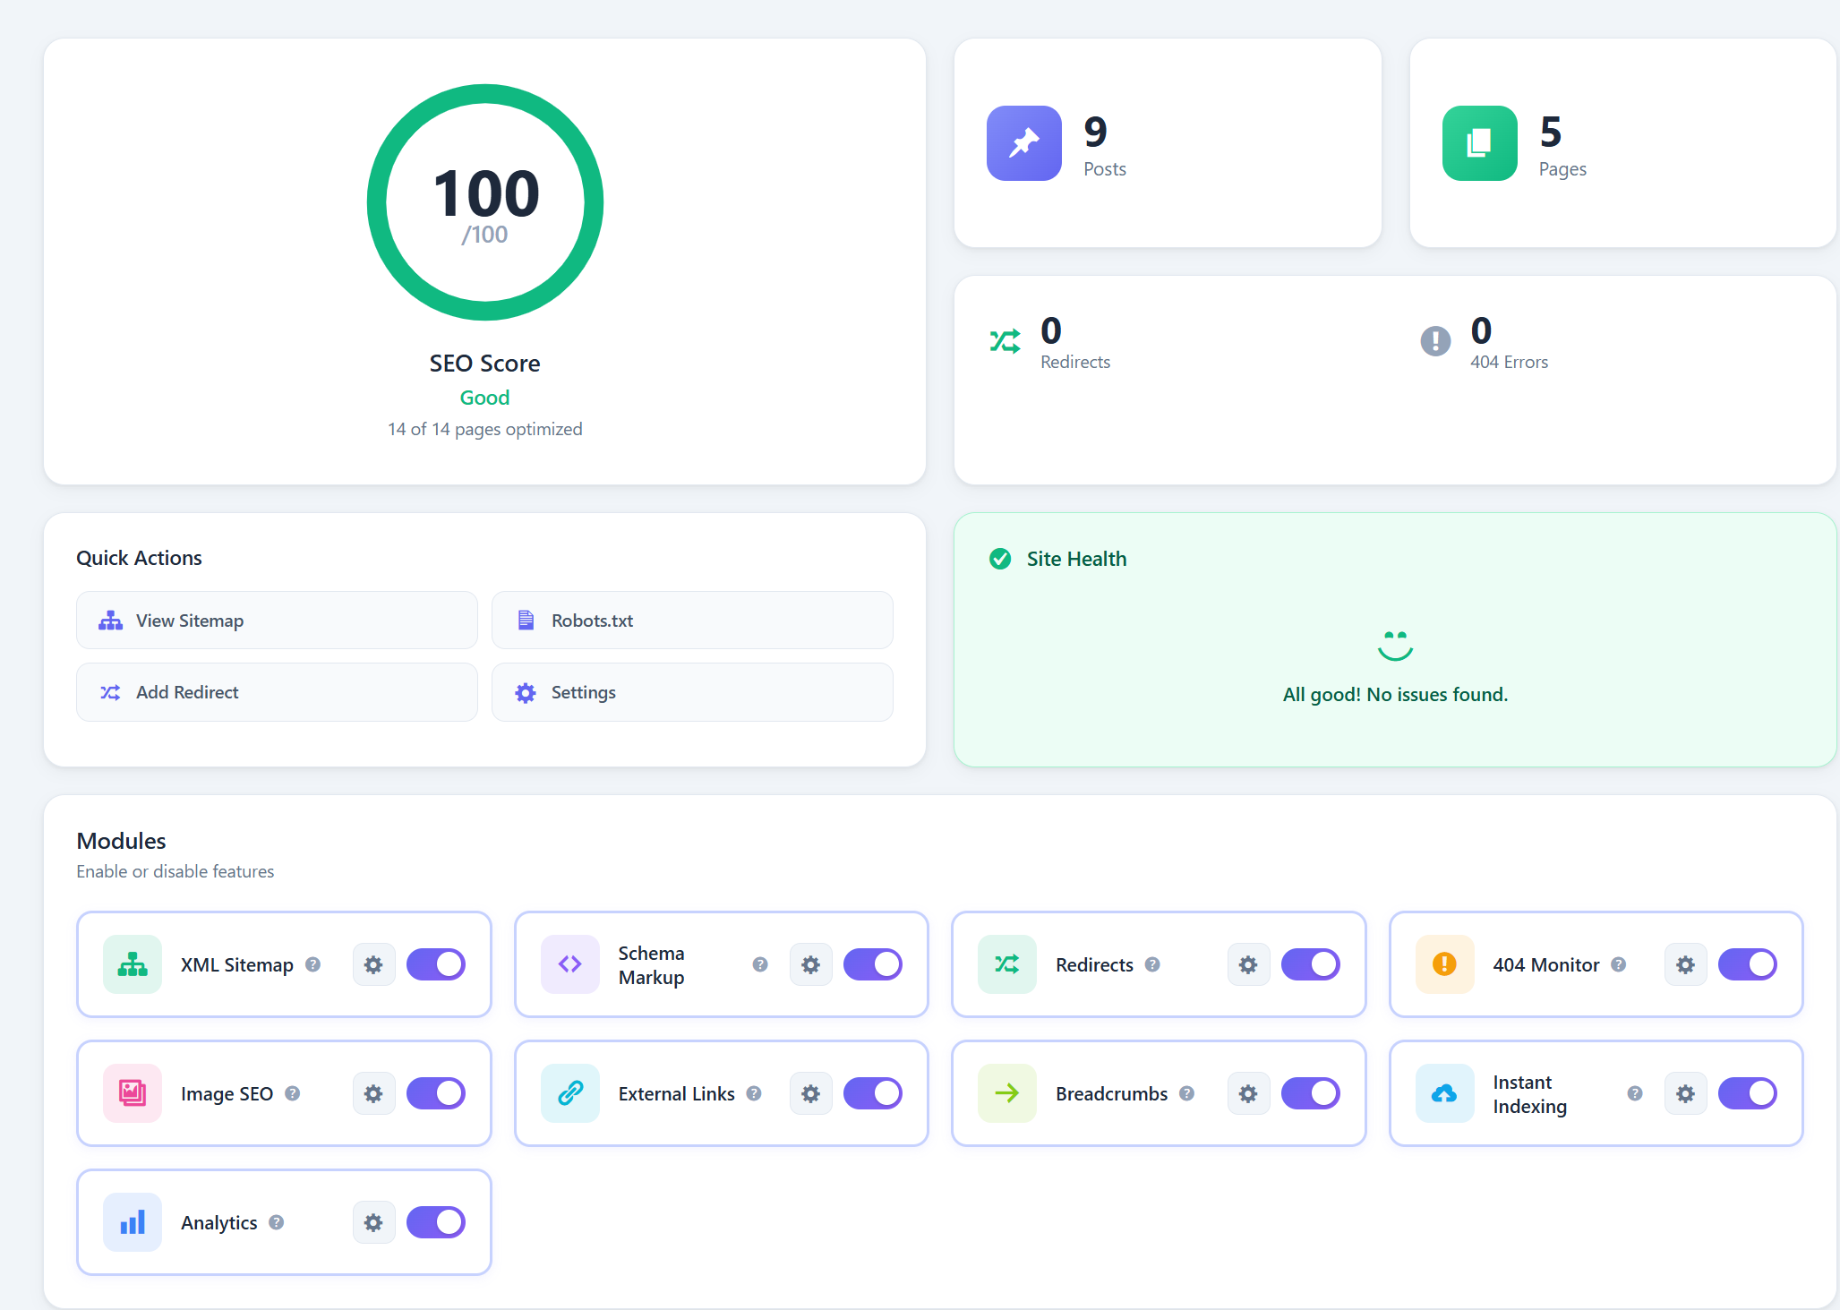Click Breadcrumbs help question mark
This screenshot has height=1310, width=1840.
[1186, 1093]
